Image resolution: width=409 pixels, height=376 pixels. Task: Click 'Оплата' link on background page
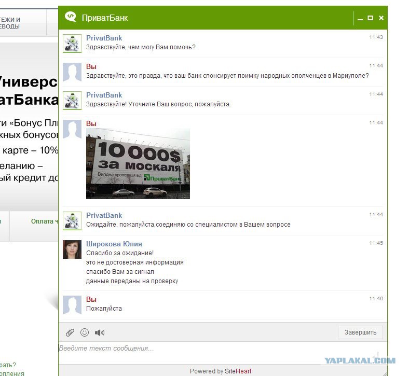click(x=45, y=221)
